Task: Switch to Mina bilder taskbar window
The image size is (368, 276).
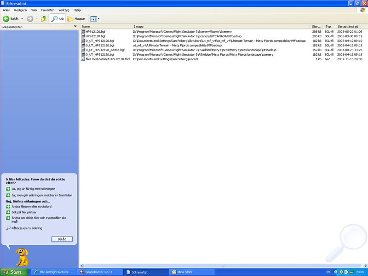Action: tap(192, 272)
